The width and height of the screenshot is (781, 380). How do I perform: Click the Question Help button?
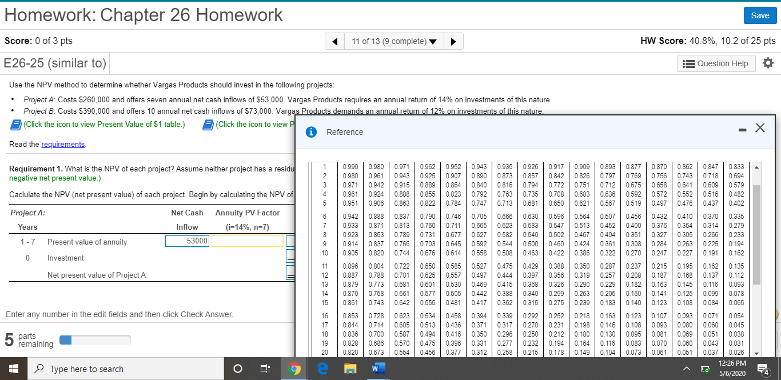[x=716, y=63]
